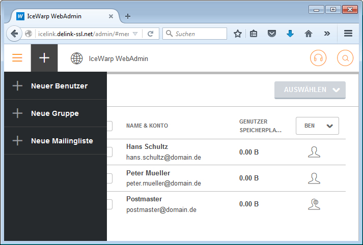Image resolution: width=363 pixels, height=245 pixels.
Task: Bookmark this page with star icon
Action: 238,34
